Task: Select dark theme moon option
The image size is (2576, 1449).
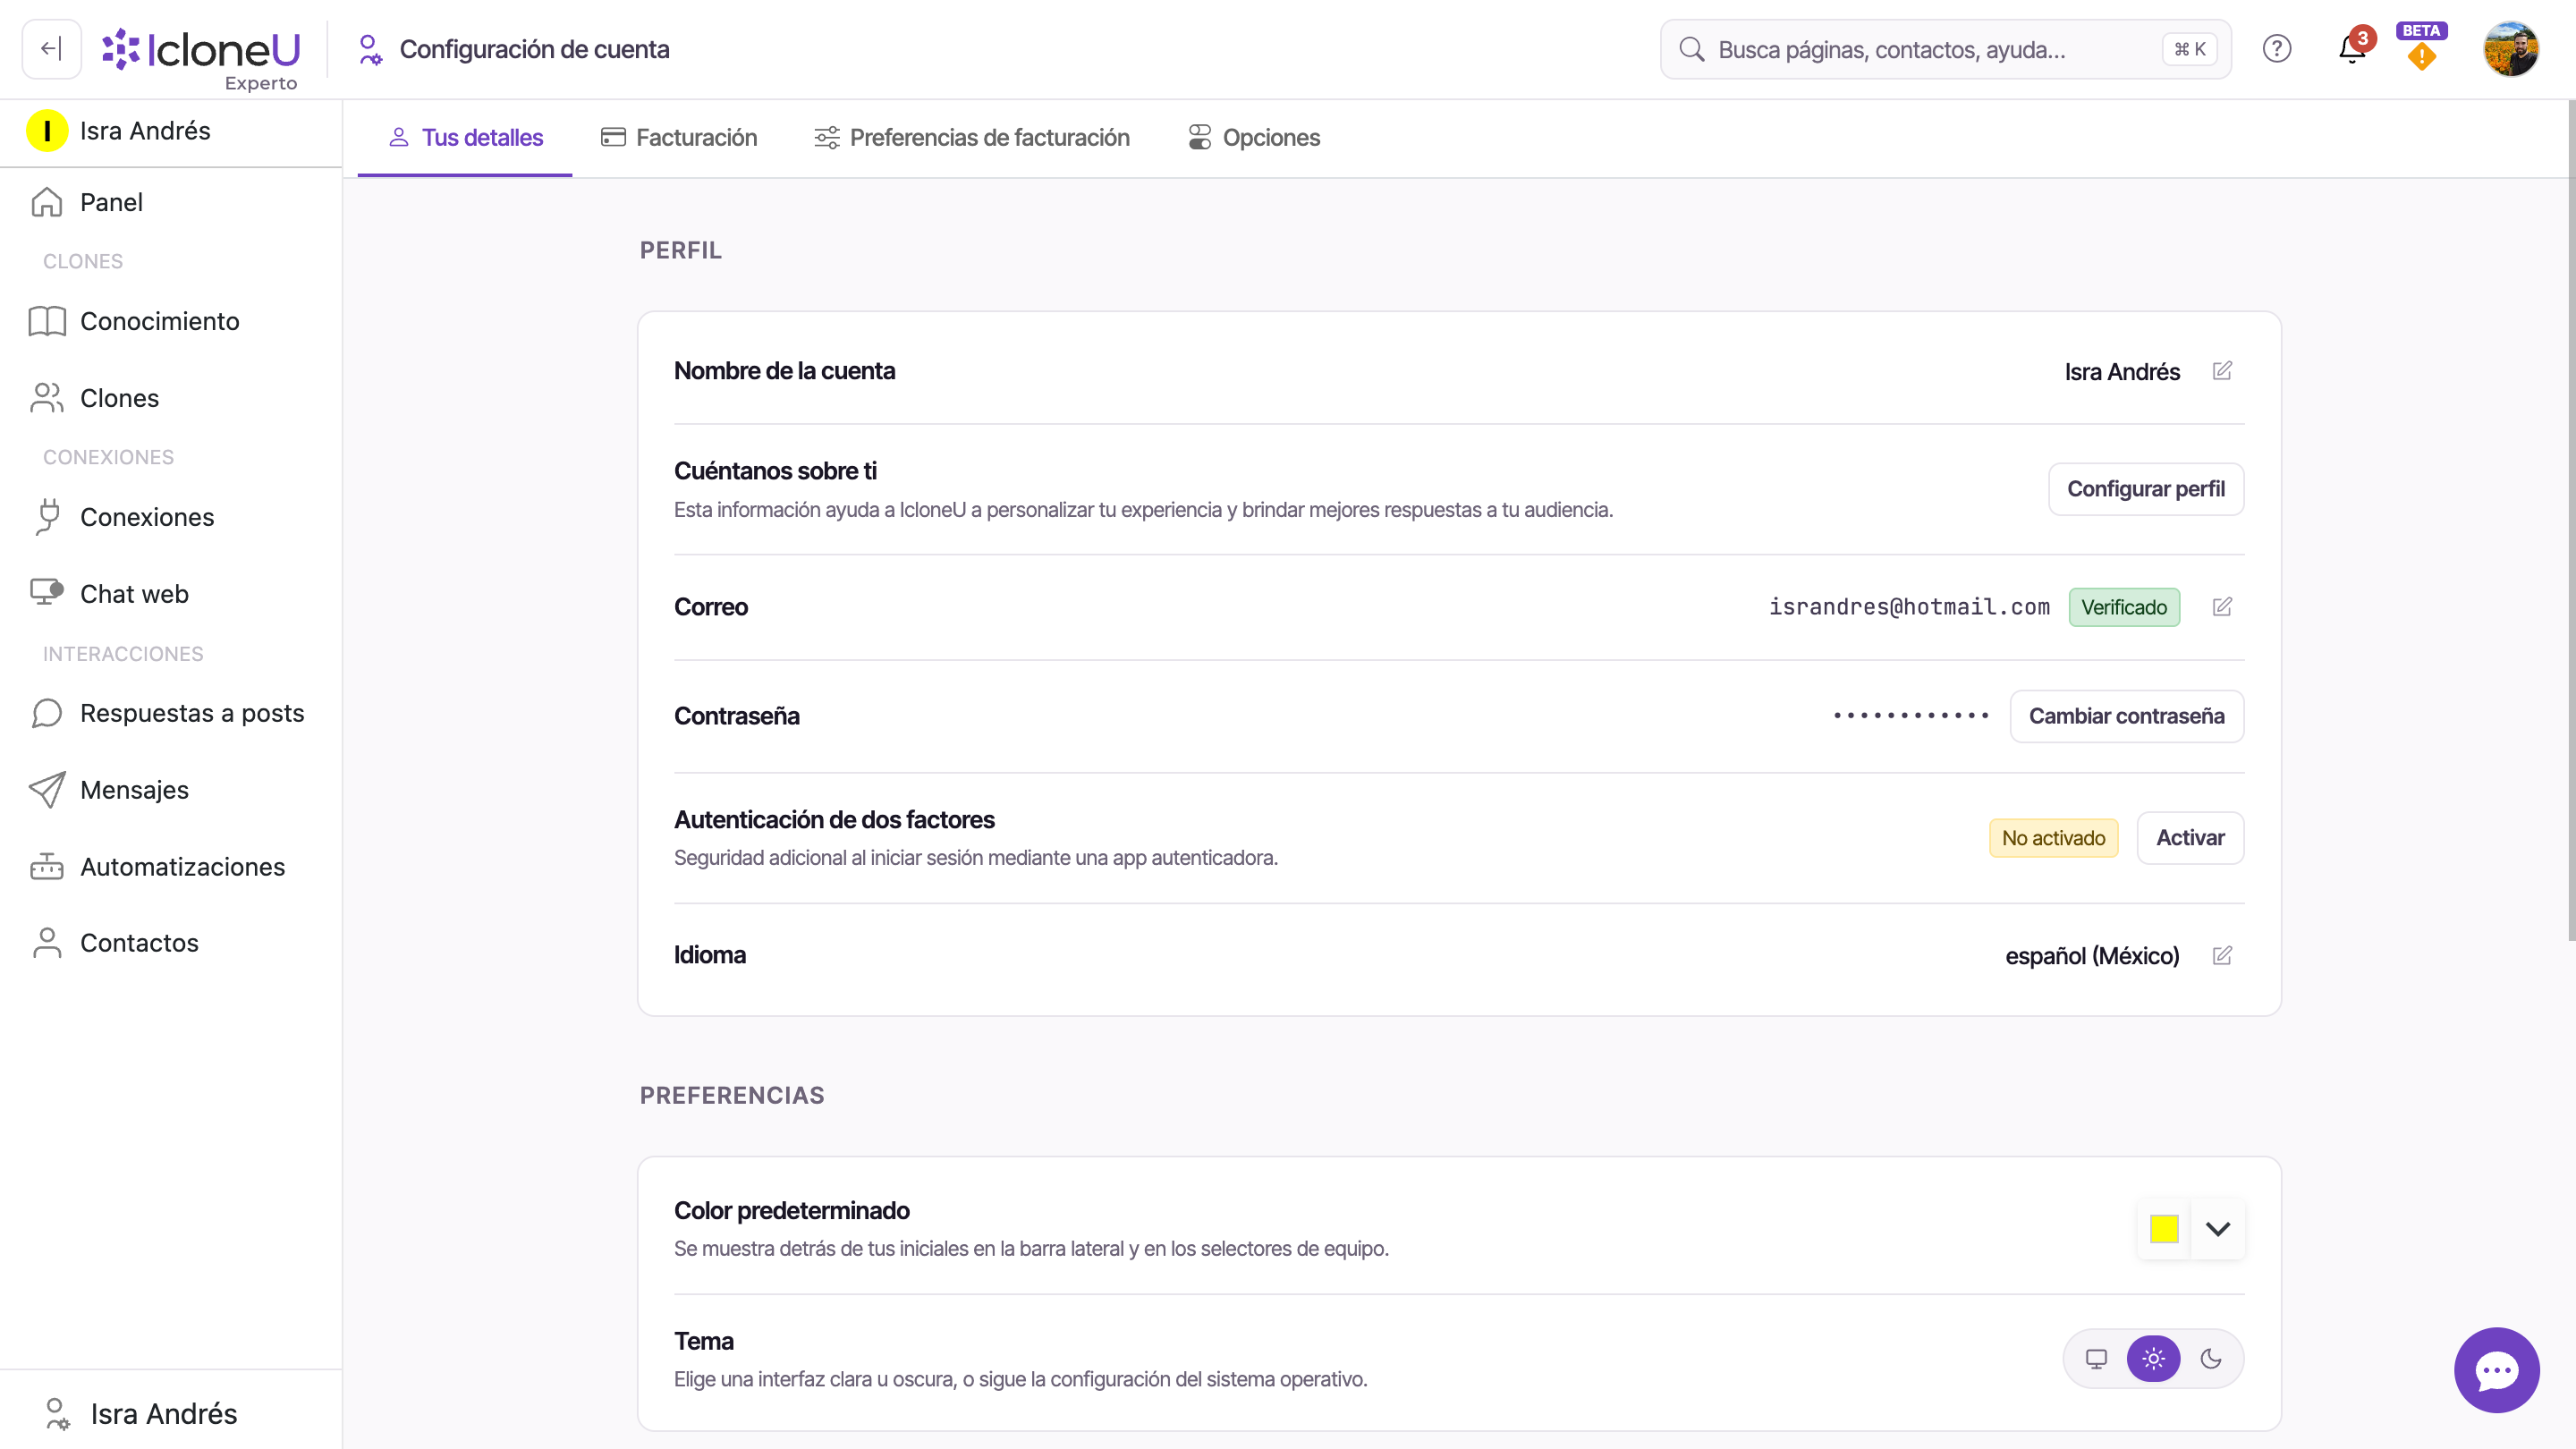Action: 2211,1358
